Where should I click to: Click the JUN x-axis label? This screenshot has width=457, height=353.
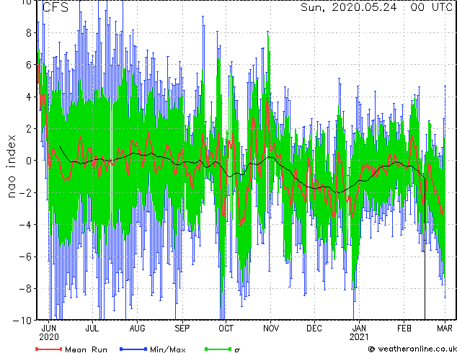49,329
